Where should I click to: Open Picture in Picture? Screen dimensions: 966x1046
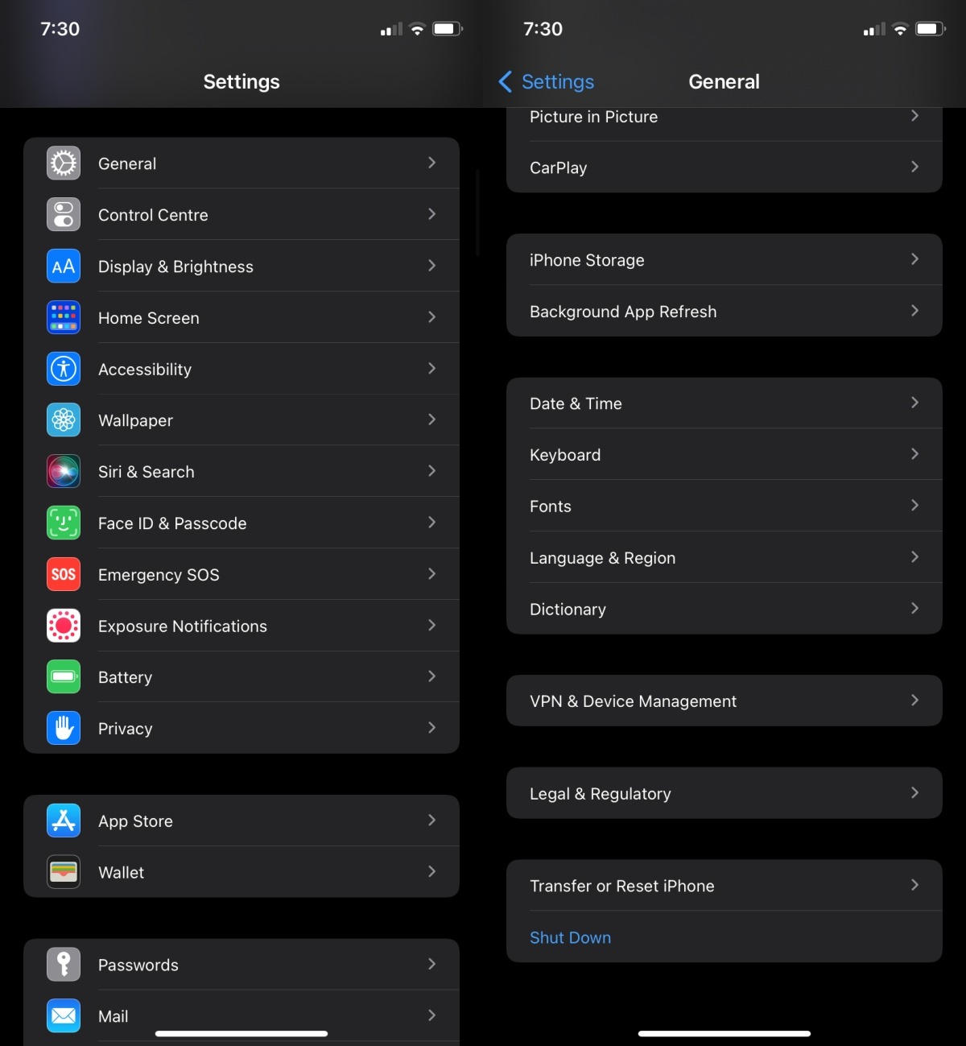pos(724,124)
